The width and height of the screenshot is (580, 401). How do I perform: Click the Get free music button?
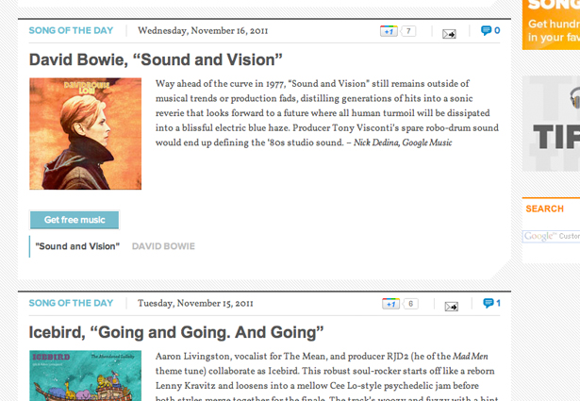pyautogui.click(x=75, y=220)
